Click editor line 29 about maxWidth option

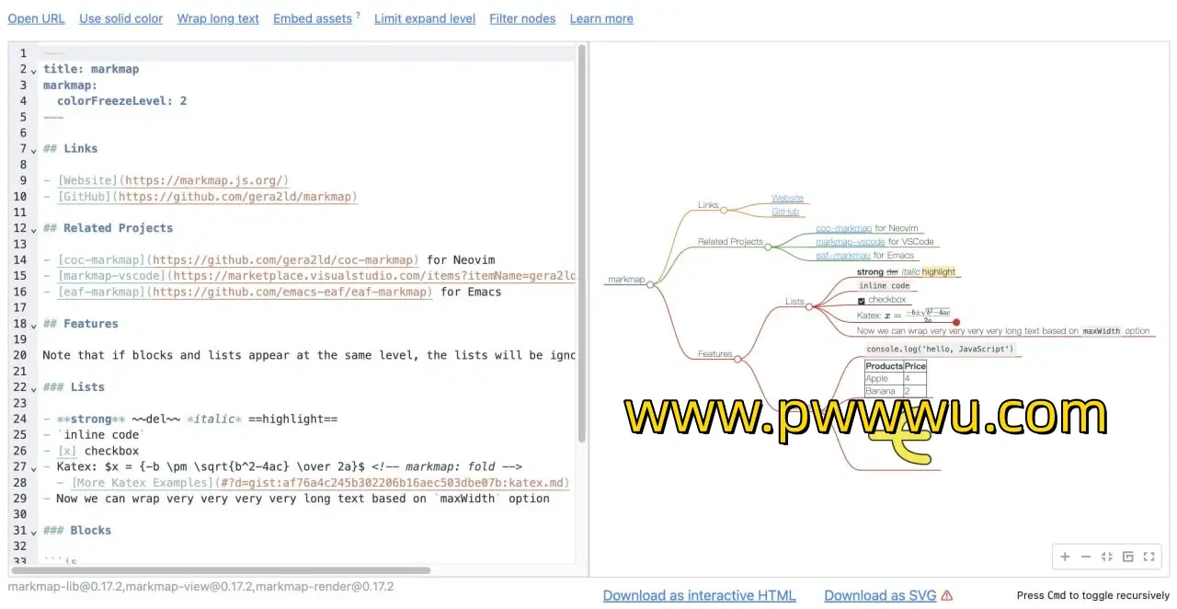(303, 499)
